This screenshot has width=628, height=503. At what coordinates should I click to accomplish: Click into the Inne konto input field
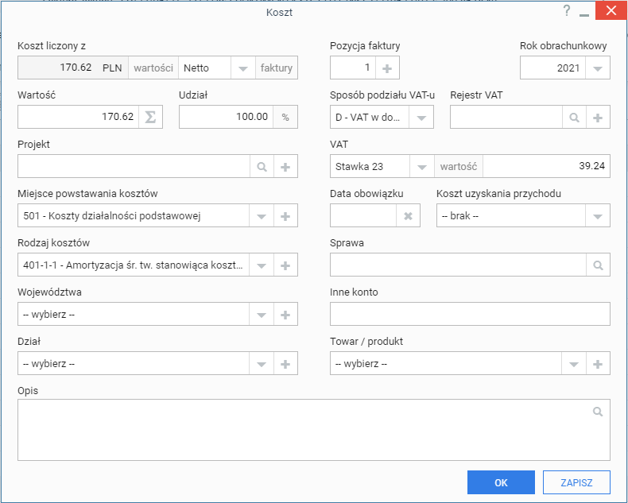pos(470,314)
